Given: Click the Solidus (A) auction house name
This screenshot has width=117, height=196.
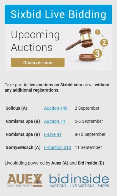Looking at the screenshot, I should tap(17, 108).
